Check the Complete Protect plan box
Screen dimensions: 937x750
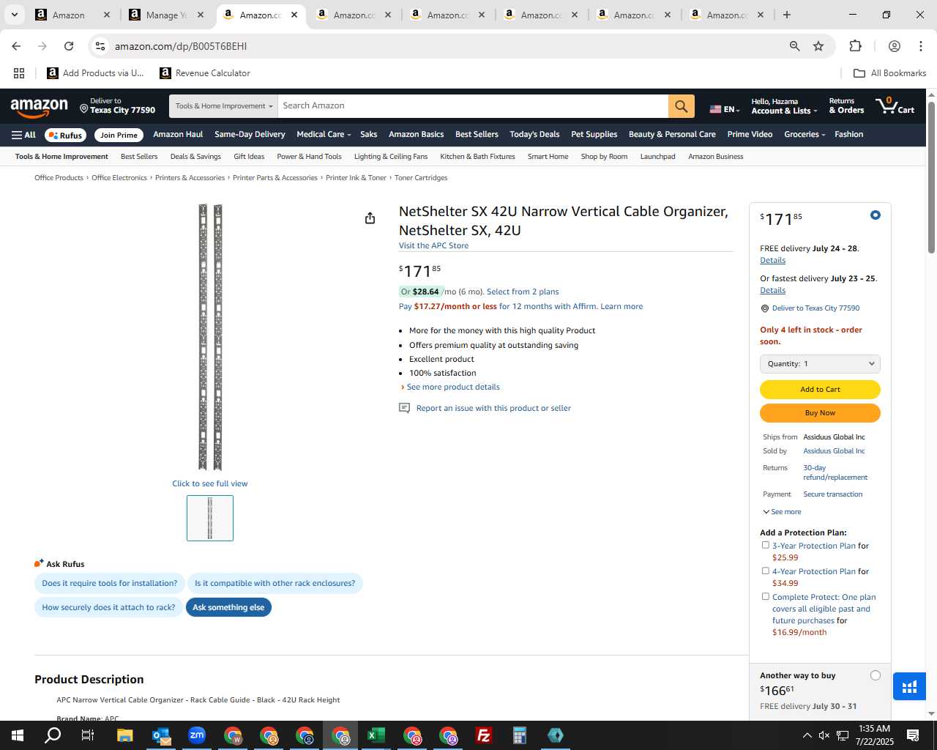coord(765,596)
